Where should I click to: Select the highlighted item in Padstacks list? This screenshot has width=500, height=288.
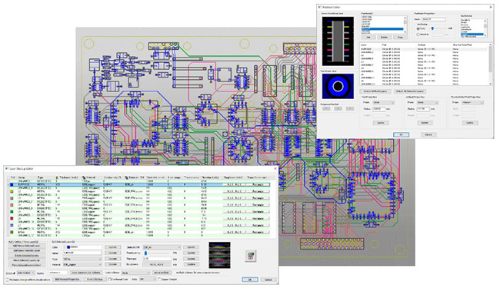(x=382, y=28)
